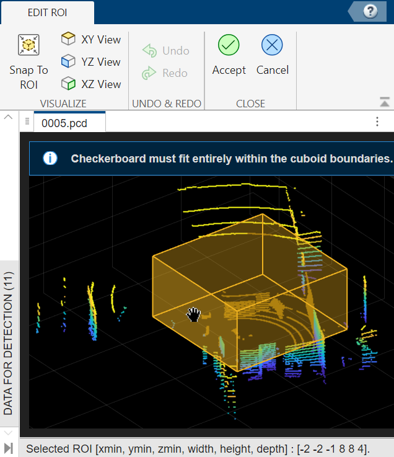Collapse the ribbon toolstrip
The width and height of the screenshot is (394, 457).
click(385, 102)
